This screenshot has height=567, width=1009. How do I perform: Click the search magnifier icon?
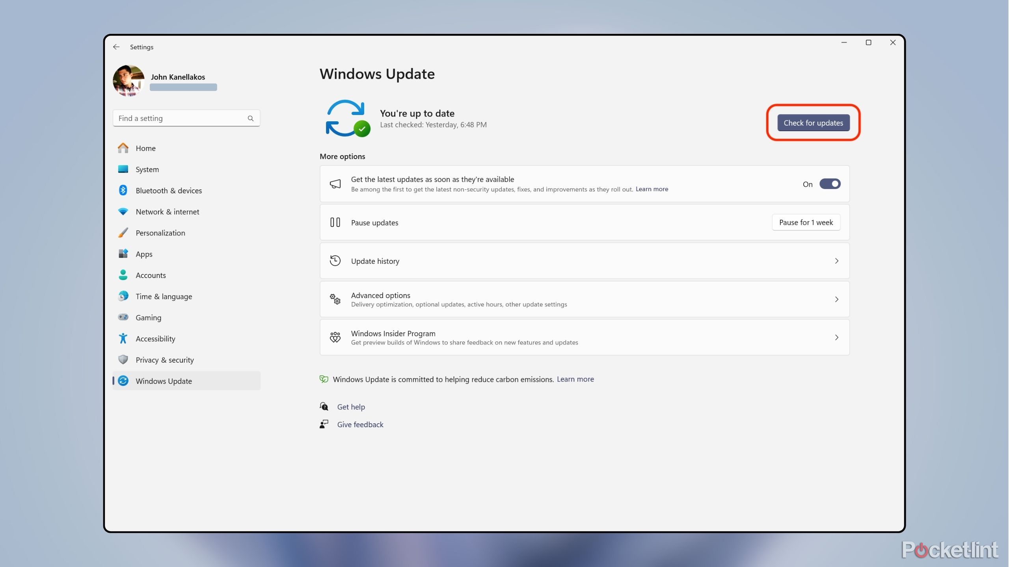[x=251, y=118]
